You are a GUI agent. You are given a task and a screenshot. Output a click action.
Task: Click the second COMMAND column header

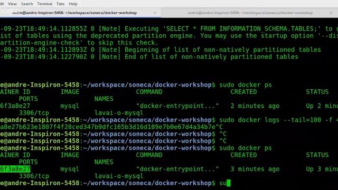pyautogui.click(x=149, y=155)
